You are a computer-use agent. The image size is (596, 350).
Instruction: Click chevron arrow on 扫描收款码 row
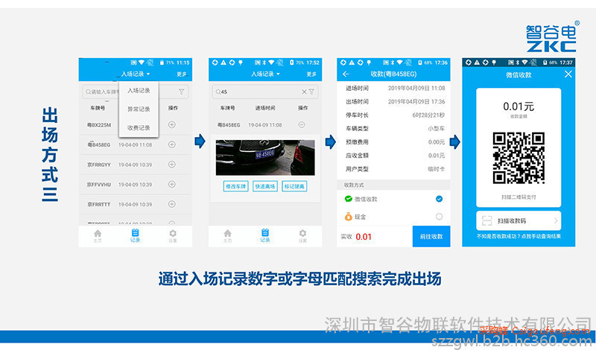point(555,220)
